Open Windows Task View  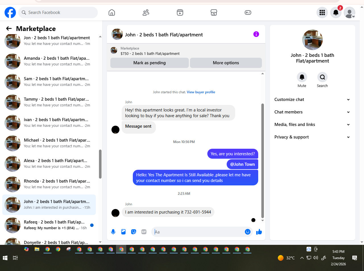point(15,258)
